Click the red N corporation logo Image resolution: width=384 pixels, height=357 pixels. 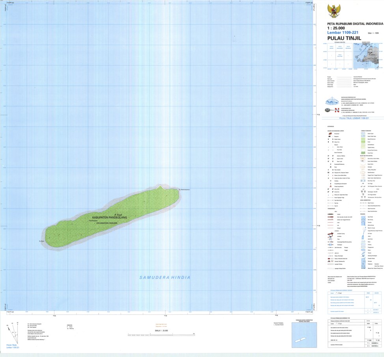pyautogui.click(x=337, y=110)
